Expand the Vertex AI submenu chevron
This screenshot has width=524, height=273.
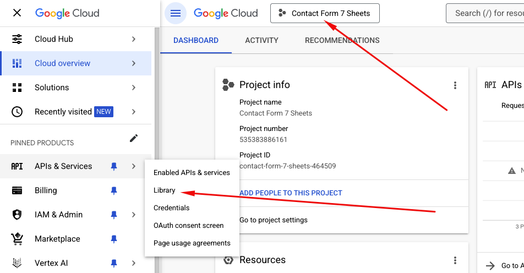tap(134, 263)
